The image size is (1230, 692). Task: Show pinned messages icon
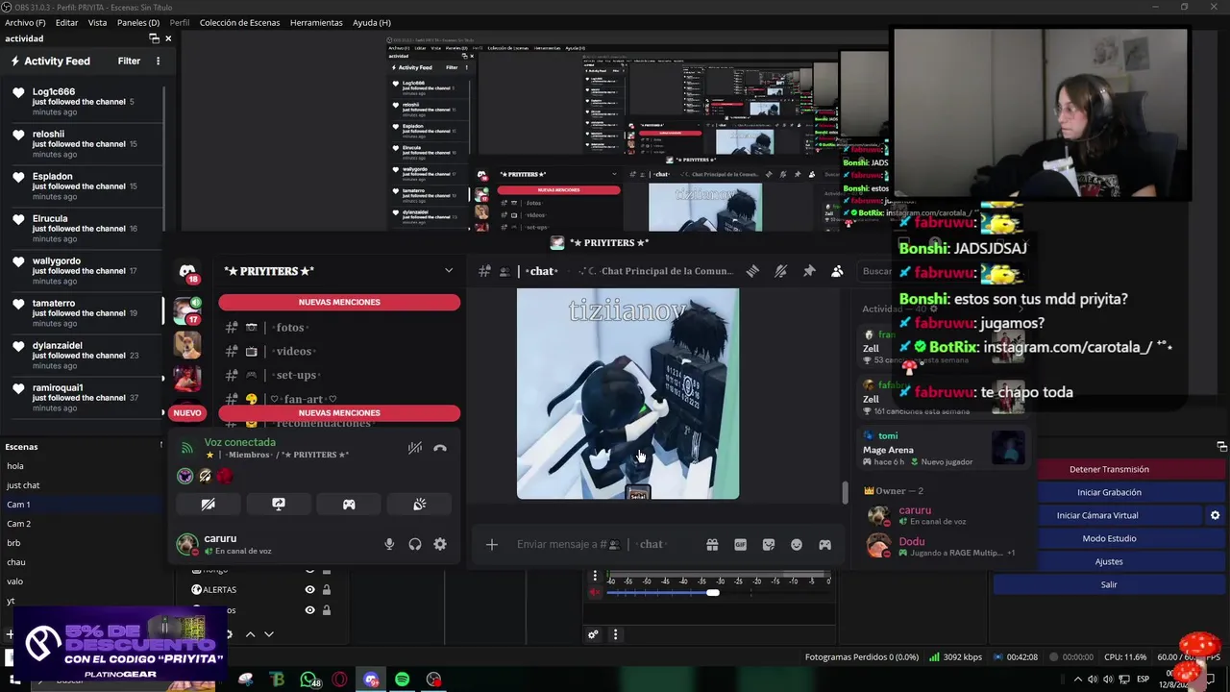point(809,271)
